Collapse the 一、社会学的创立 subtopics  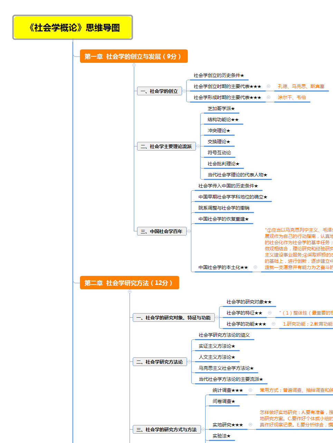click(184, 91)
